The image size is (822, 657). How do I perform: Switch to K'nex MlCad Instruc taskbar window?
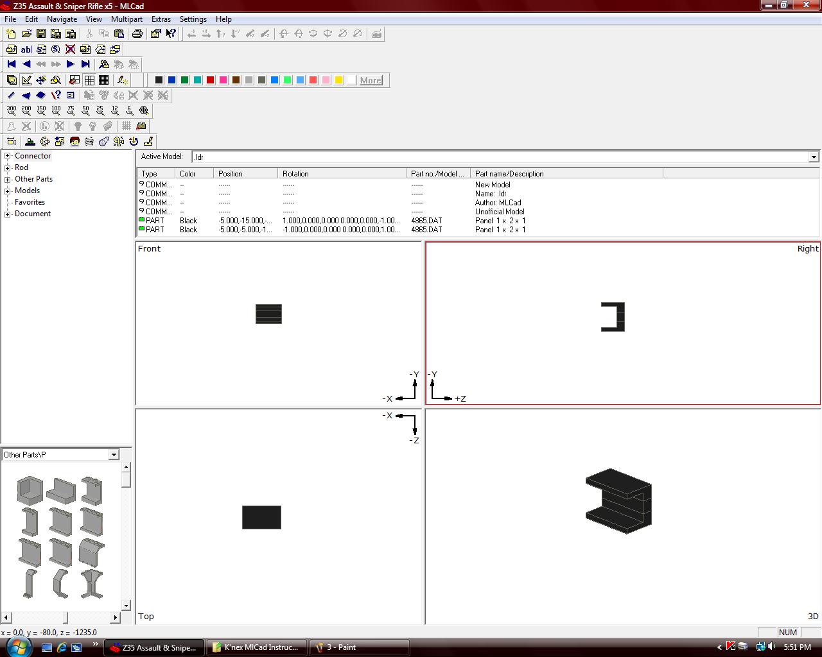point(257,647)
